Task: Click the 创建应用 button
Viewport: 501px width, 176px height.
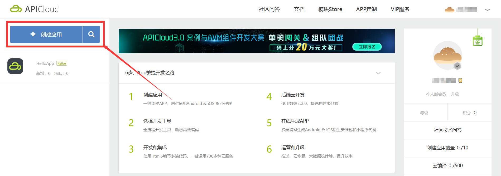Action: [46, 34]
